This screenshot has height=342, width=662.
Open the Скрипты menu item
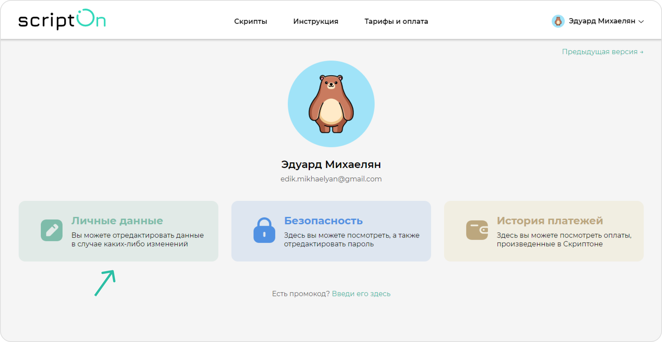click(x=251, y=21)
